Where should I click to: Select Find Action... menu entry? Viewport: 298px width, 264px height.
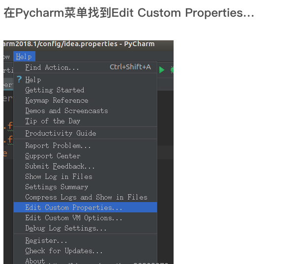[86, 67]
